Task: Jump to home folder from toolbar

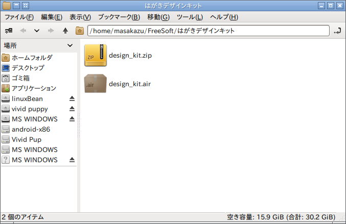Action: click(x=80, y=31)
